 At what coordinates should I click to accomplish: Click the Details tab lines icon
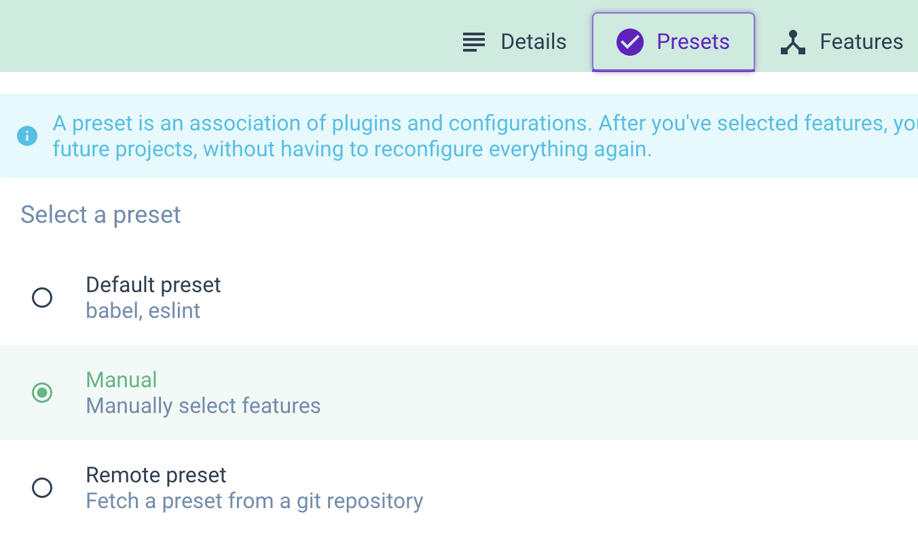(474, 42)
